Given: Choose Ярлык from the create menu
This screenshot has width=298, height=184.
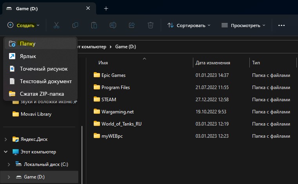Looking at the screenshot, I should (x=40, y=56).
